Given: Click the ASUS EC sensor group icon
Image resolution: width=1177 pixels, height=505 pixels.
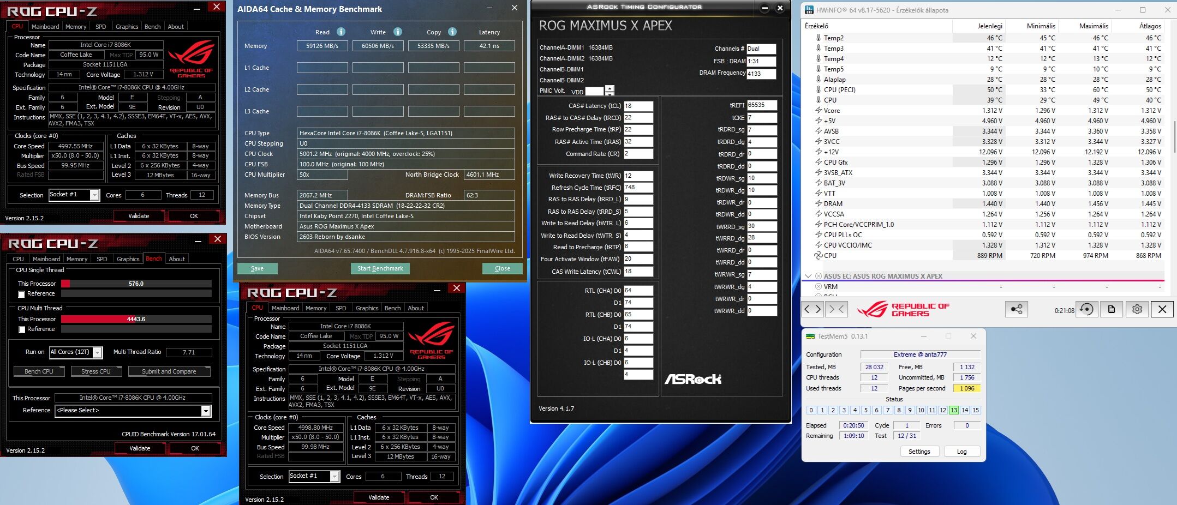Looking at the screenshot, I should click(818, 276).
